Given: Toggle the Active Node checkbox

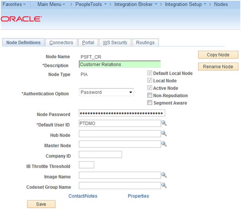Looking at the screenshot, I should [x=150, y=88].
